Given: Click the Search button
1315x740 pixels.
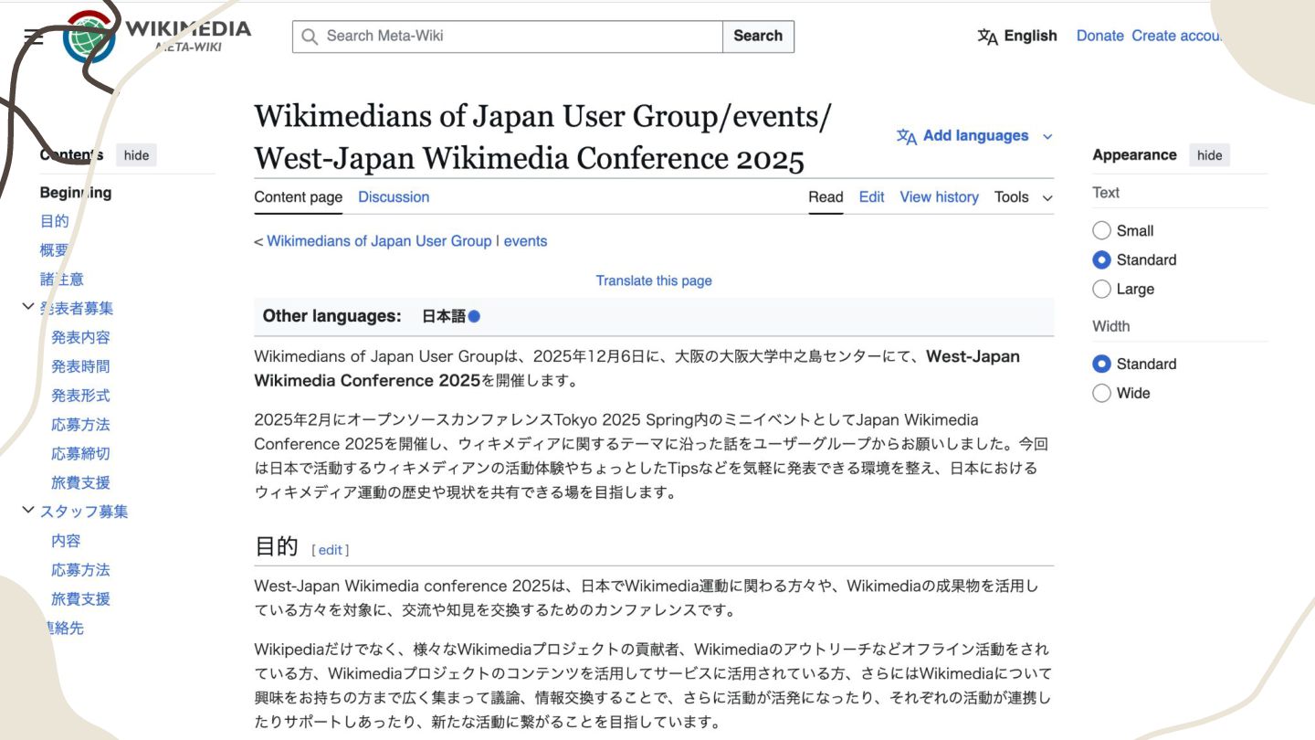Looking at the screenshot, I should coord(758,37).
